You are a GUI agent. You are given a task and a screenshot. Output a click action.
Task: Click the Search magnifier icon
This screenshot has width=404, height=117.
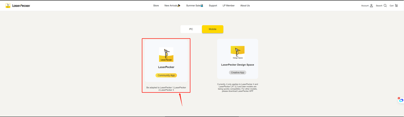tap(385, 6)
